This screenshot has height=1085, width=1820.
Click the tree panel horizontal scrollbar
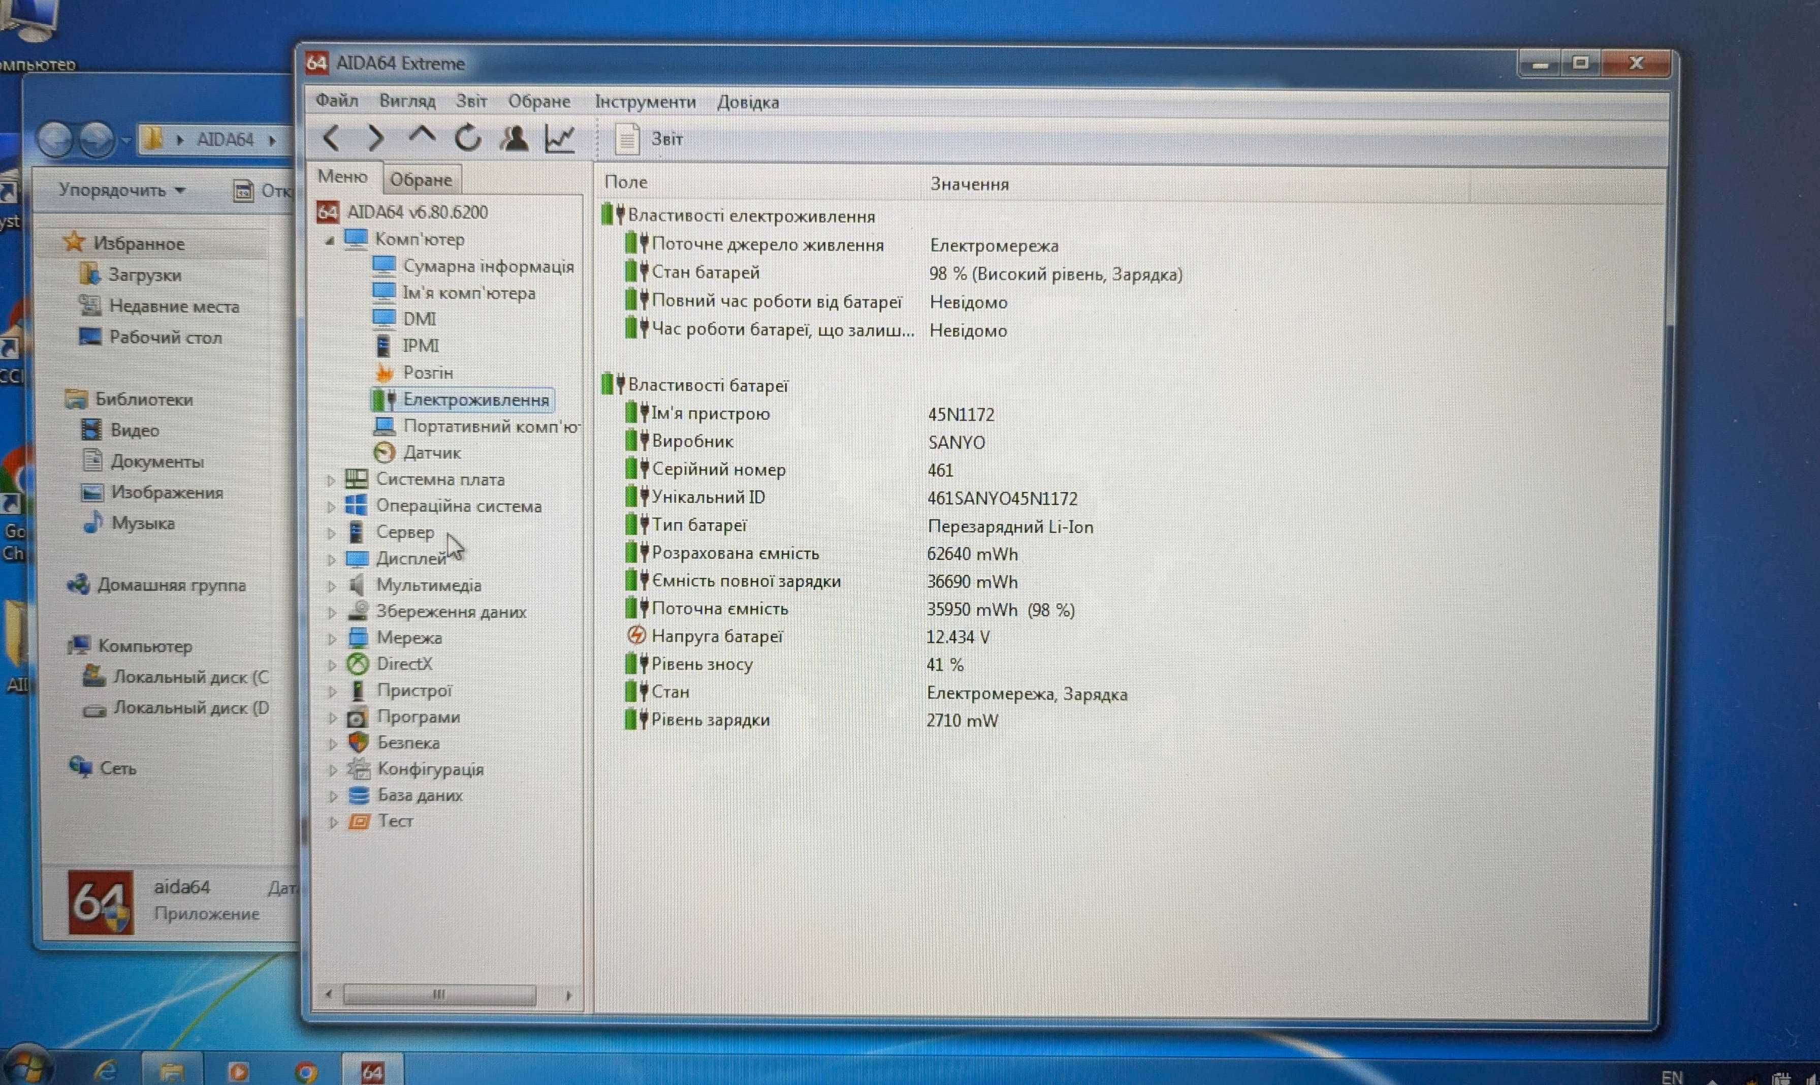(439, 995)
